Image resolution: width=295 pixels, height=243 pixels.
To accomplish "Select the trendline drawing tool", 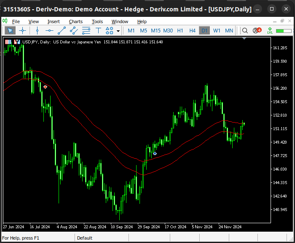I will click(x=62, y=30).
